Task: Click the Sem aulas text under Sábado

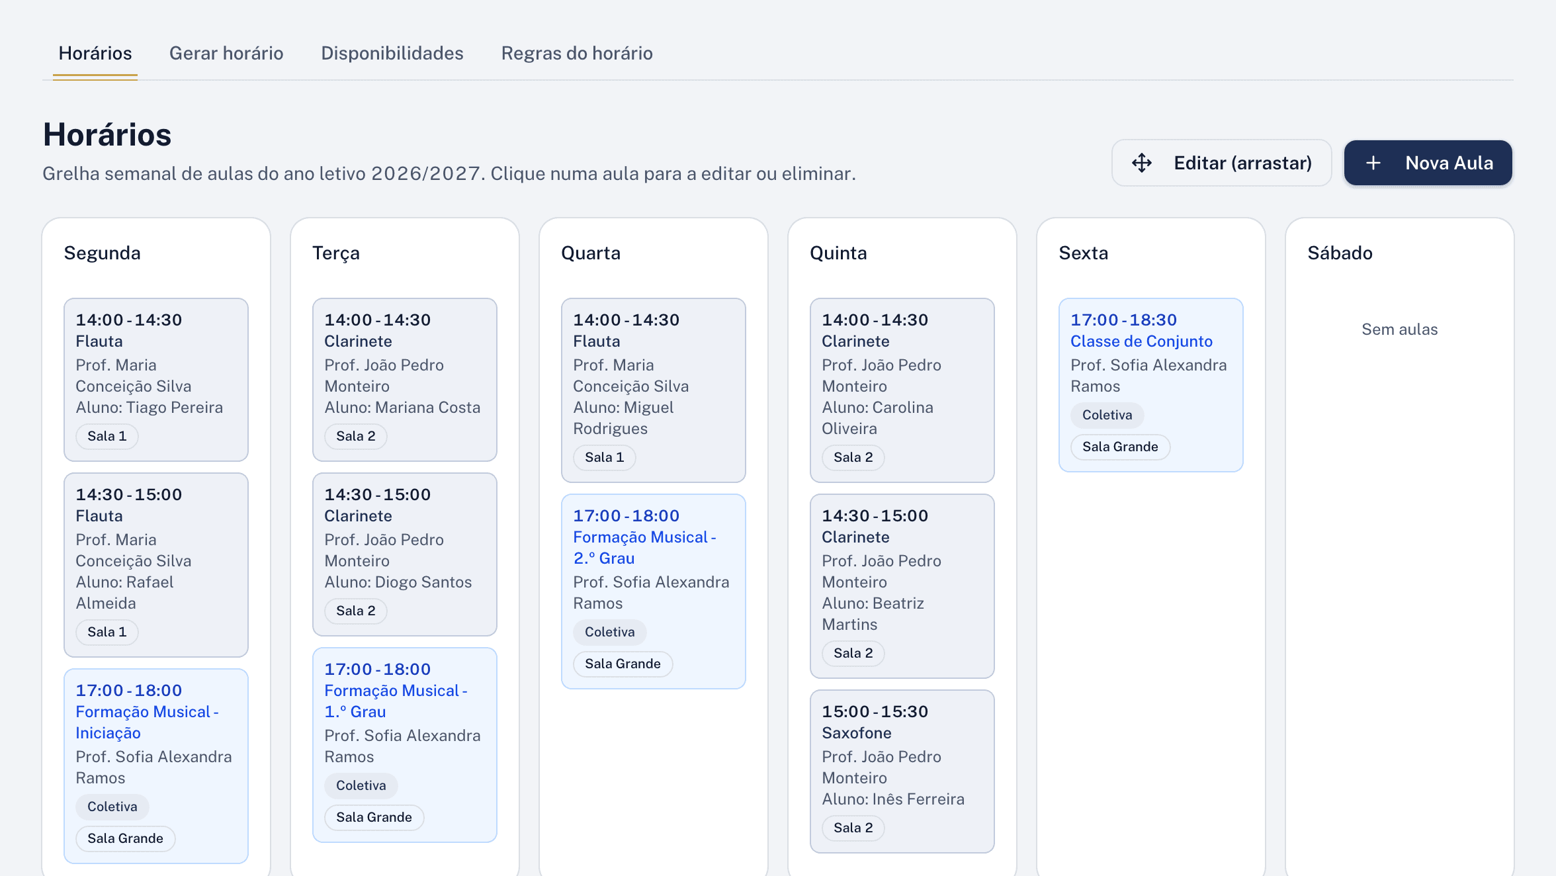Action: point(1400,329)
